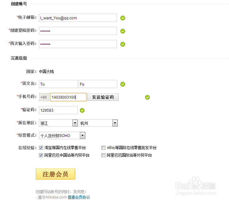Open the 普通会员协议 link
The width and height of the screenshot is (229, 201).
pos(79,197)
